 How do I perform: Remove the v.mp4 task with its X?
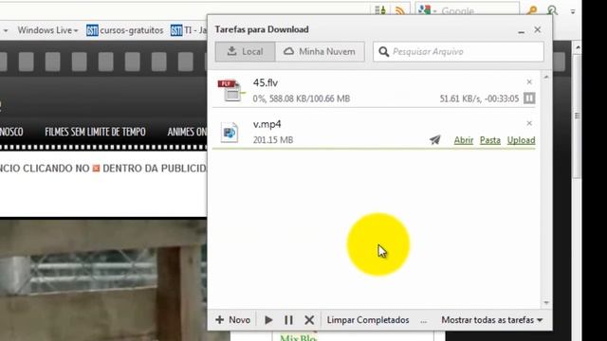[x=529, y=123]
